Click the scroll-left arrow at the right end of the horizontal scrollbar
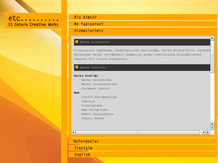 point(204,132)
